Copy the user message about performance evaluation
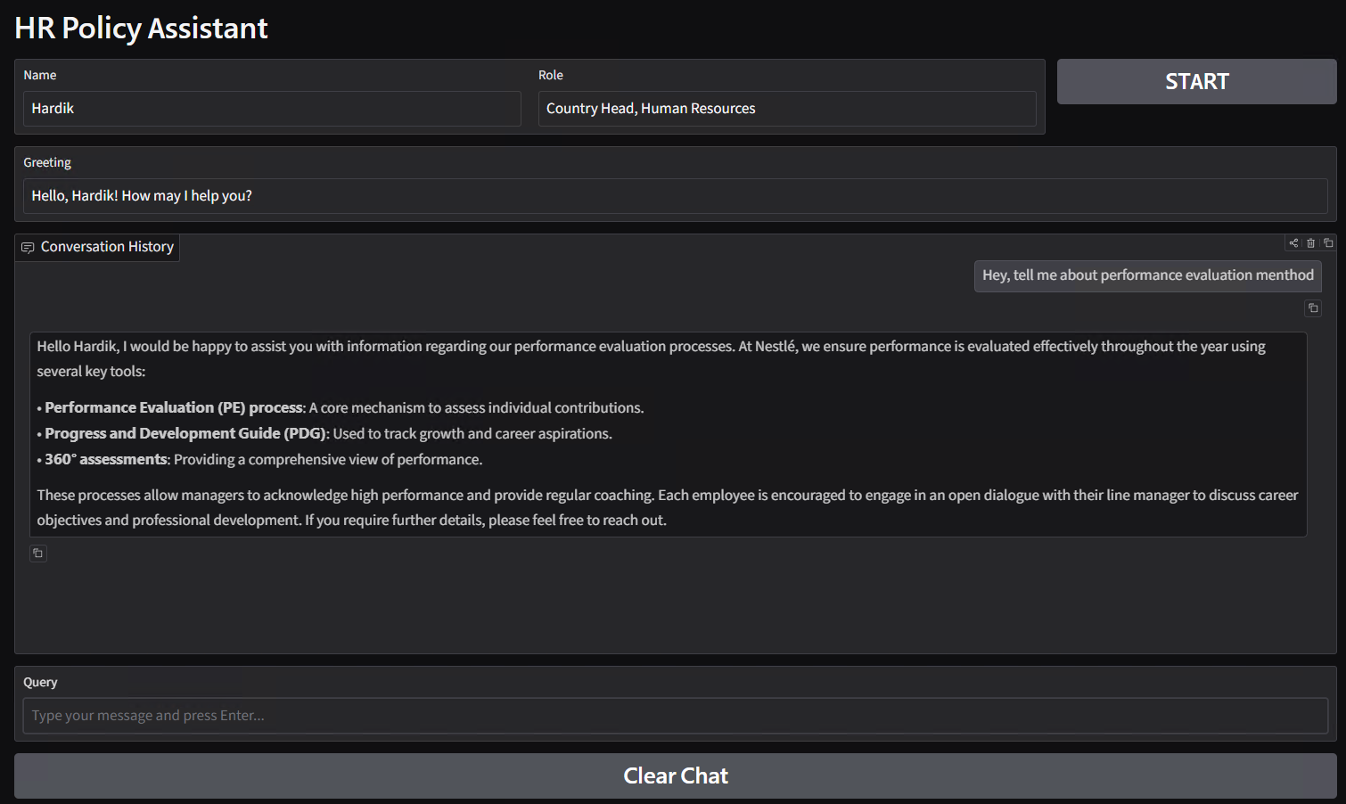1346x804 pixels. 1313,308
